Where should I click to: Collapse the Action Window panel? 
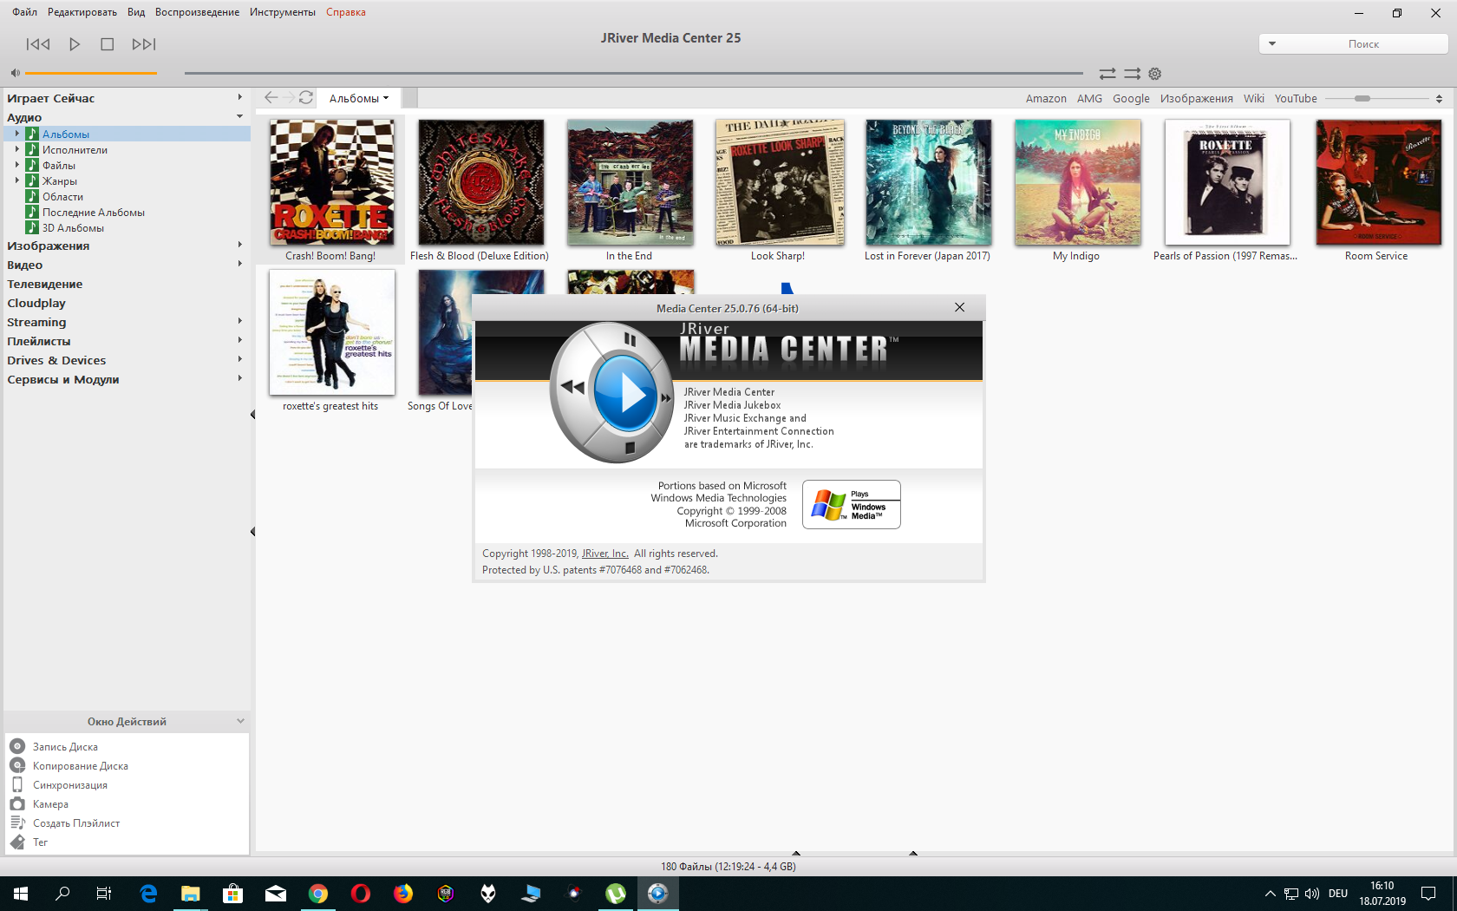pos(240,721)
